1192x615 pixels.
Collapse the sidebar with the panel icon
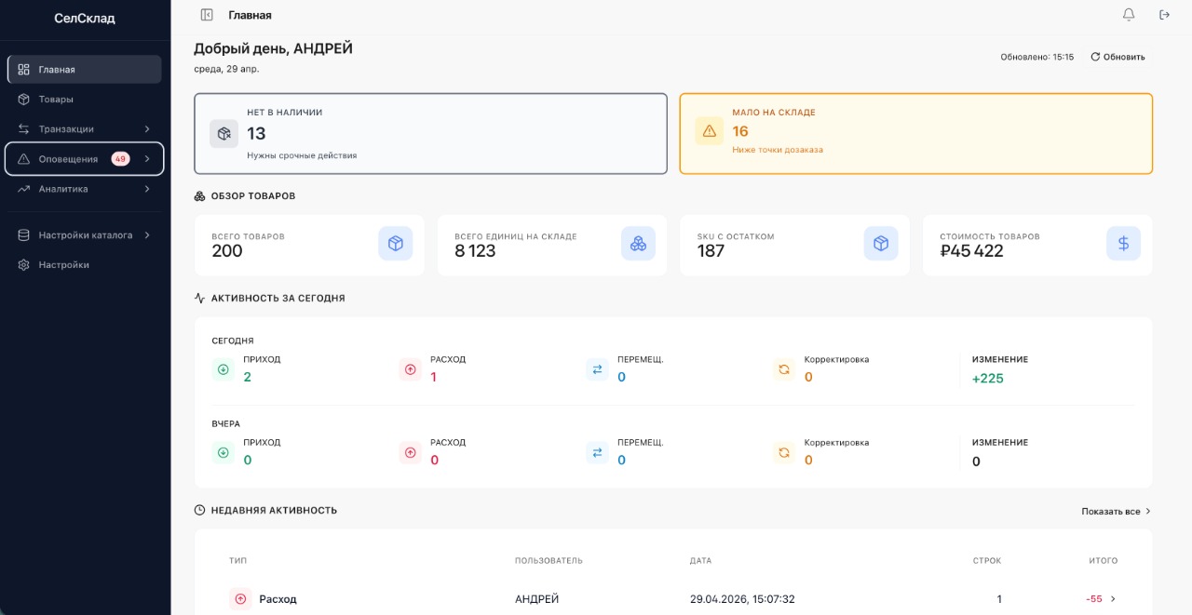pos(207,15)
